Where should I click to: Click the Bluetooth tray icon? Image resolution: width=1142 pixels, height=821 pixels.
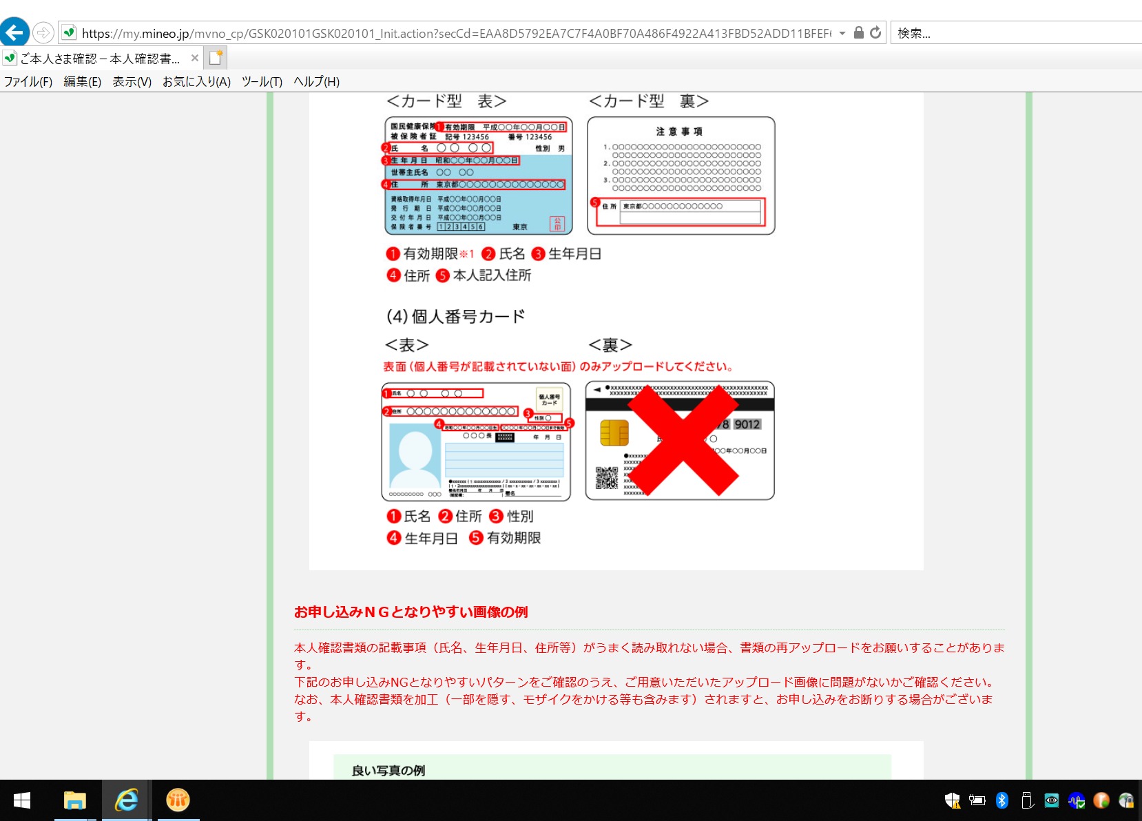(1002, 800)
